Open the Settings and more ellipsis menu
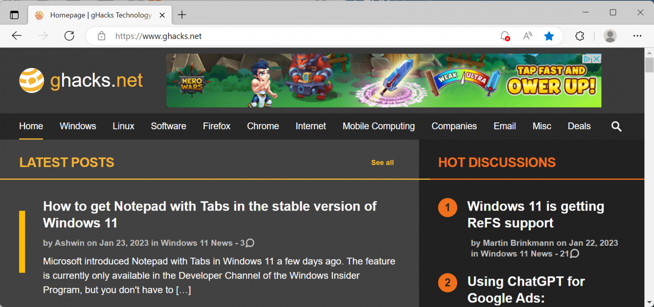The width and height of the screenshot is (654, 307). [637, 36]
